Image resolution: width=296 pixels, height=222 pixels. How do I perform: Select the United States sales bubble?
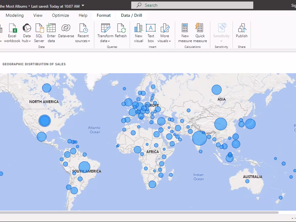point(45,121)
